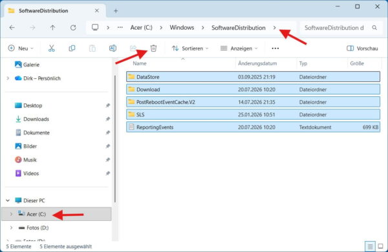Refresh the current folder view

click(x=73, y=28)
